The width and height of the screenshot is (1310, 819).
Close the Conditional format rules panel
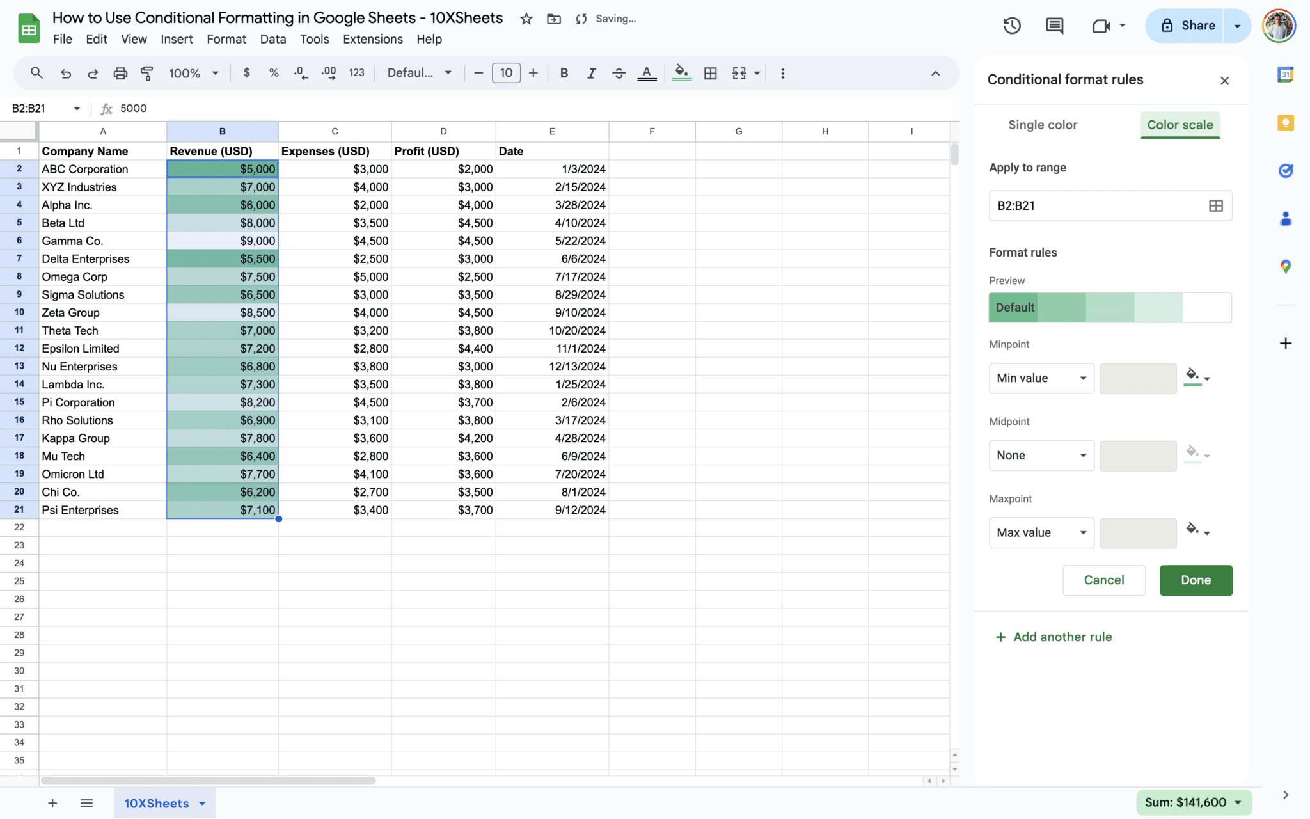tap(1224, 81)
